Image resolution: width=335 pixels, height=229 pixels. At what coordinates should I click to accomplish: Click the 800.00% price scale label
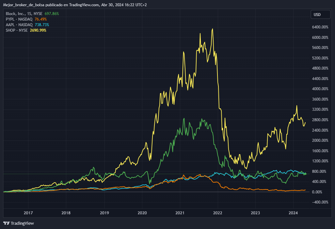click(x=319, y=172)
